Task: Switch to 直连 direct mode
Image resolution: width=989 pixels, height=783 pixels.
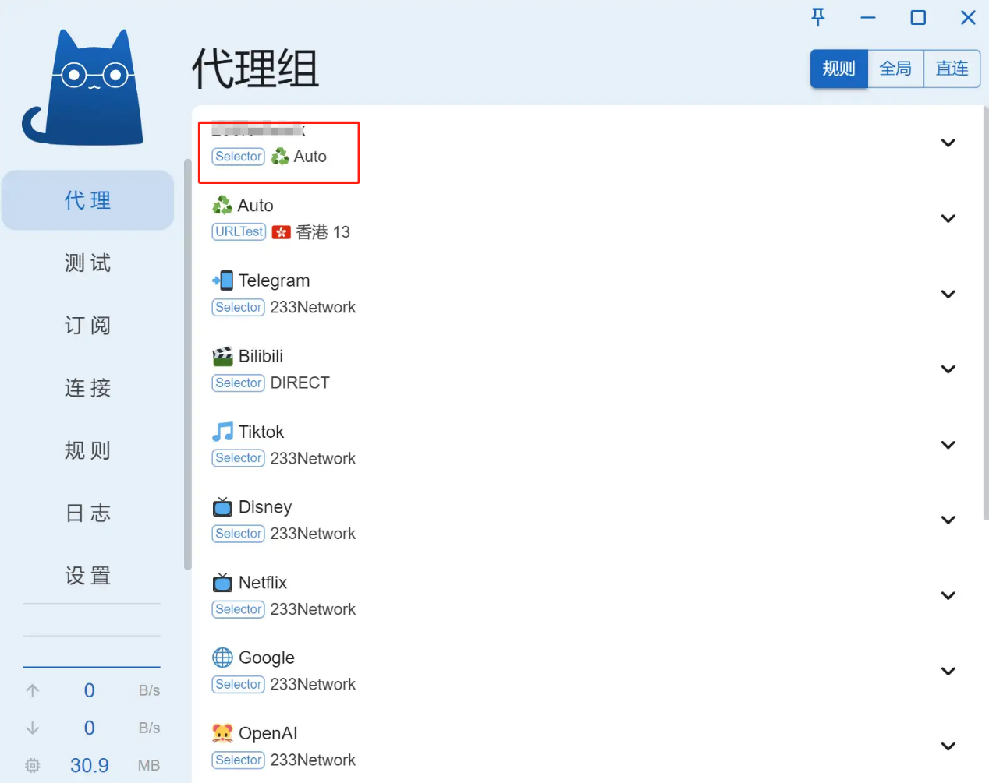Action: tap(952, 69)
